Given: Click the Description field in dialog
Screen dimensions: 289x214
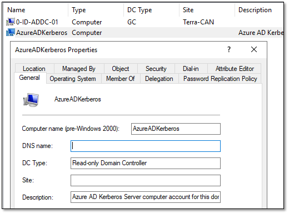Looking at the screenshot, I should tap(146, 197).
